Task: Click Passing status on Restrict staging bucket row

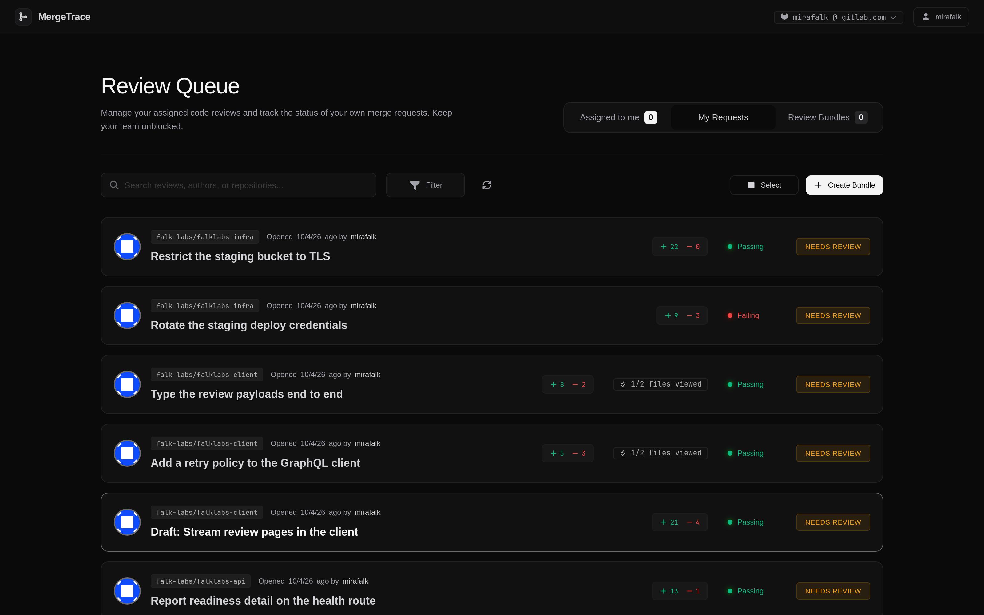Action: pos(745,247)
